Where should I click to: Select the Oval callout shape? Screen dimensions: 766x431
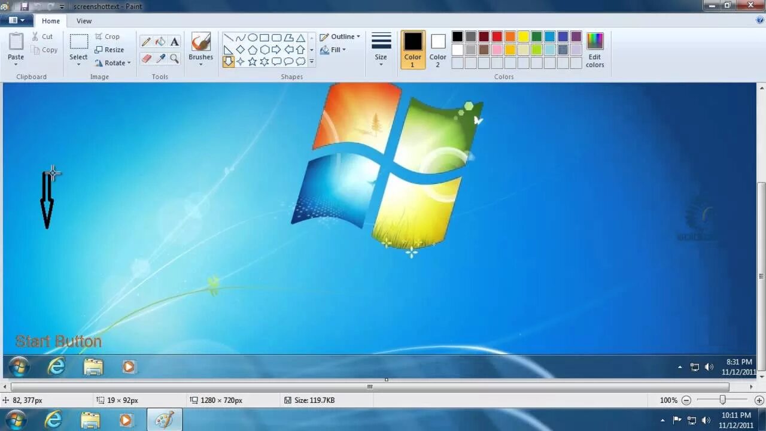point(288,62)
